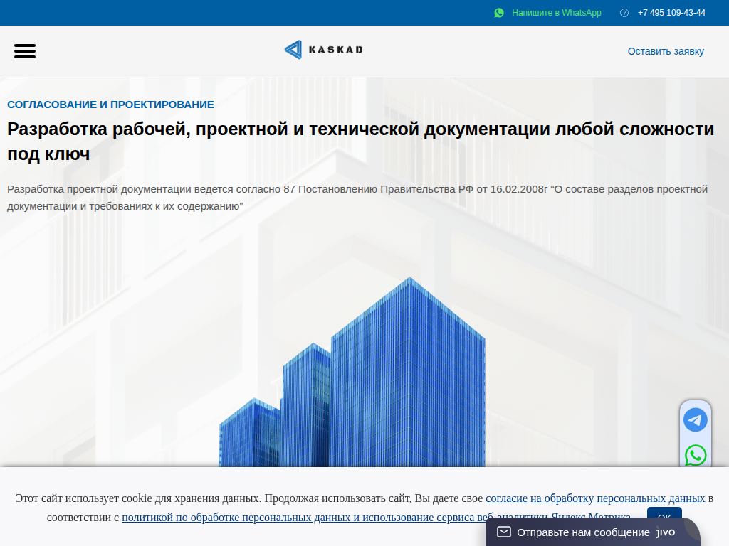Click the "СОГЛАСОВАНИЕ И ПРОЕКТИРОВАНИЕ" category label
Screen dimensions: 729x546
click(x=110, y=104)
